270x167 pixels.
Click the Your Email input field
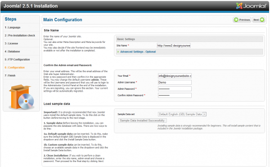tap(175, 76)
